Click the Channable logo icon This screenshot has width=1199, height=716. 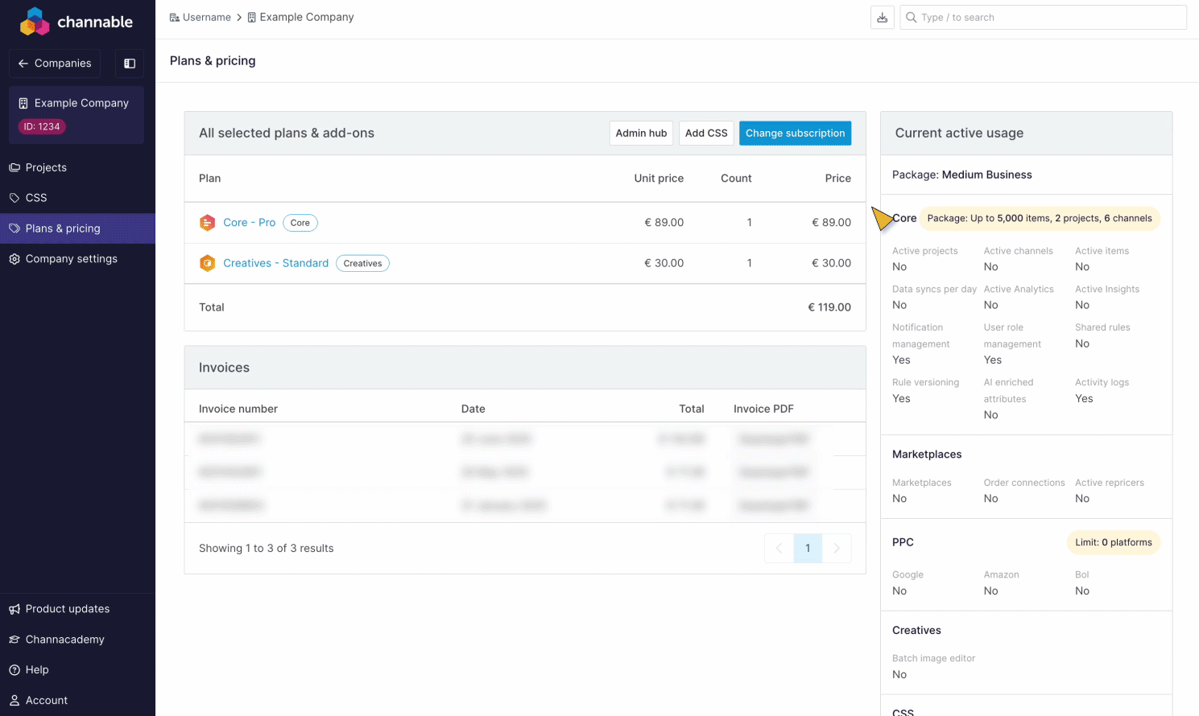[34, 22]
